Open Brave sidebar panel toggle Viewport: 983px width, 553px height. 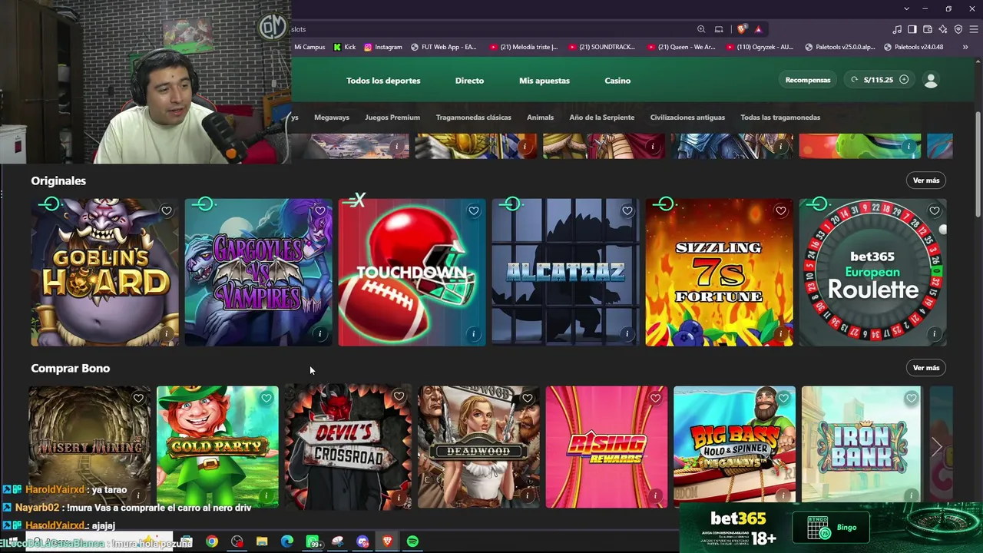912,29
